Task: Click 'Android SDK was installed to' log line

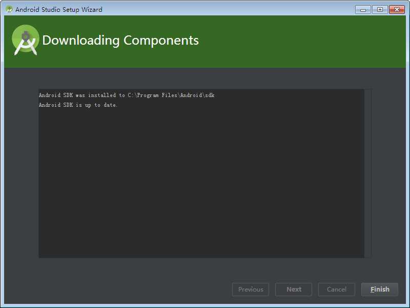Action: [x=127, y=95]
